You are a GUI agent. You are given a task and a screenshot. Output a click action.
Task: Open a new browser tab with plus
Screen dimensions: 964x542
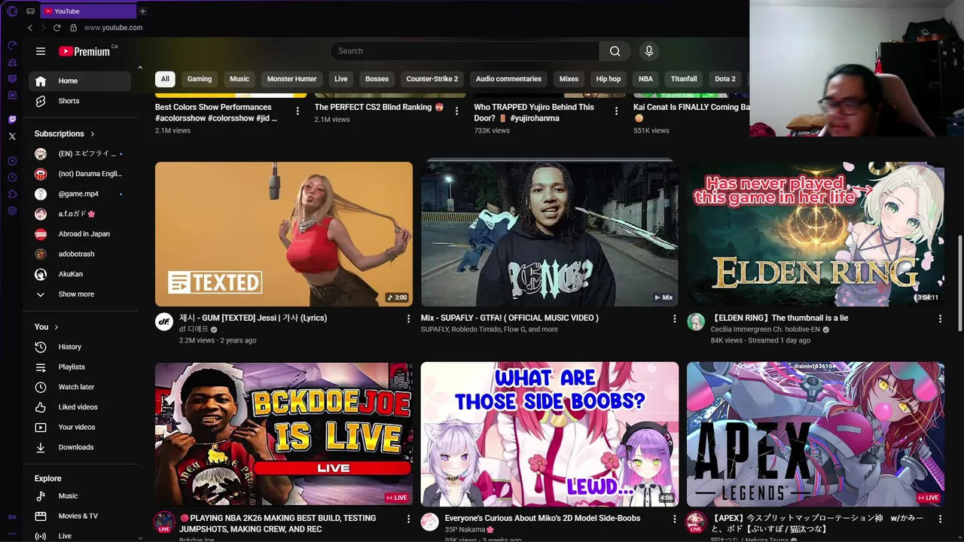(x=142, y=11)
